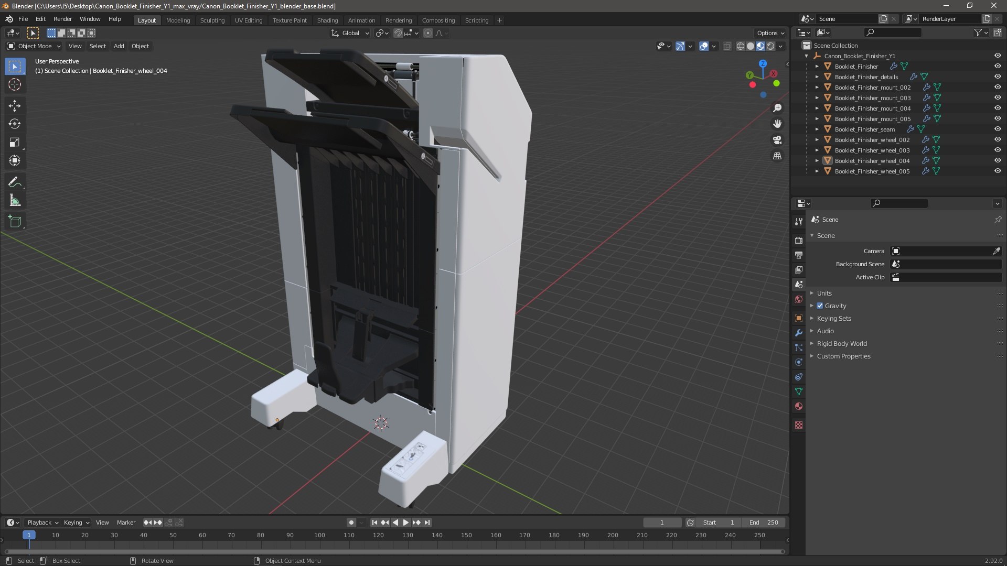Switch to the UV Editing workspace tab

[249, 20]
